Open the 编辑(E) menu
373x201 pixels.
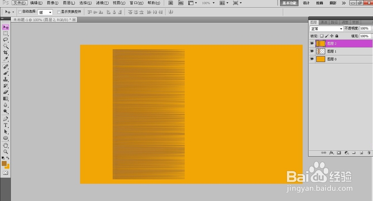coord(36,3)
